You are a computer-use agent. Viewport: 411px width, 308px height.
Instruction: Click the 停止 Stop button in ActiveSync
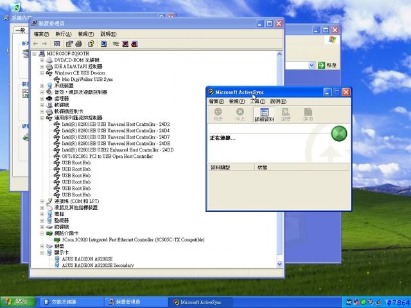coord(240,115)
